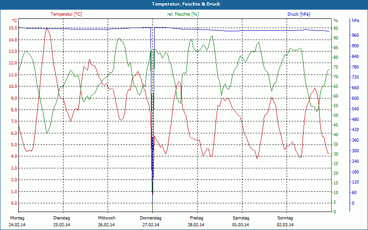
Task: Click the 'Dienstag' day label
Action: (x=62, y=218)
